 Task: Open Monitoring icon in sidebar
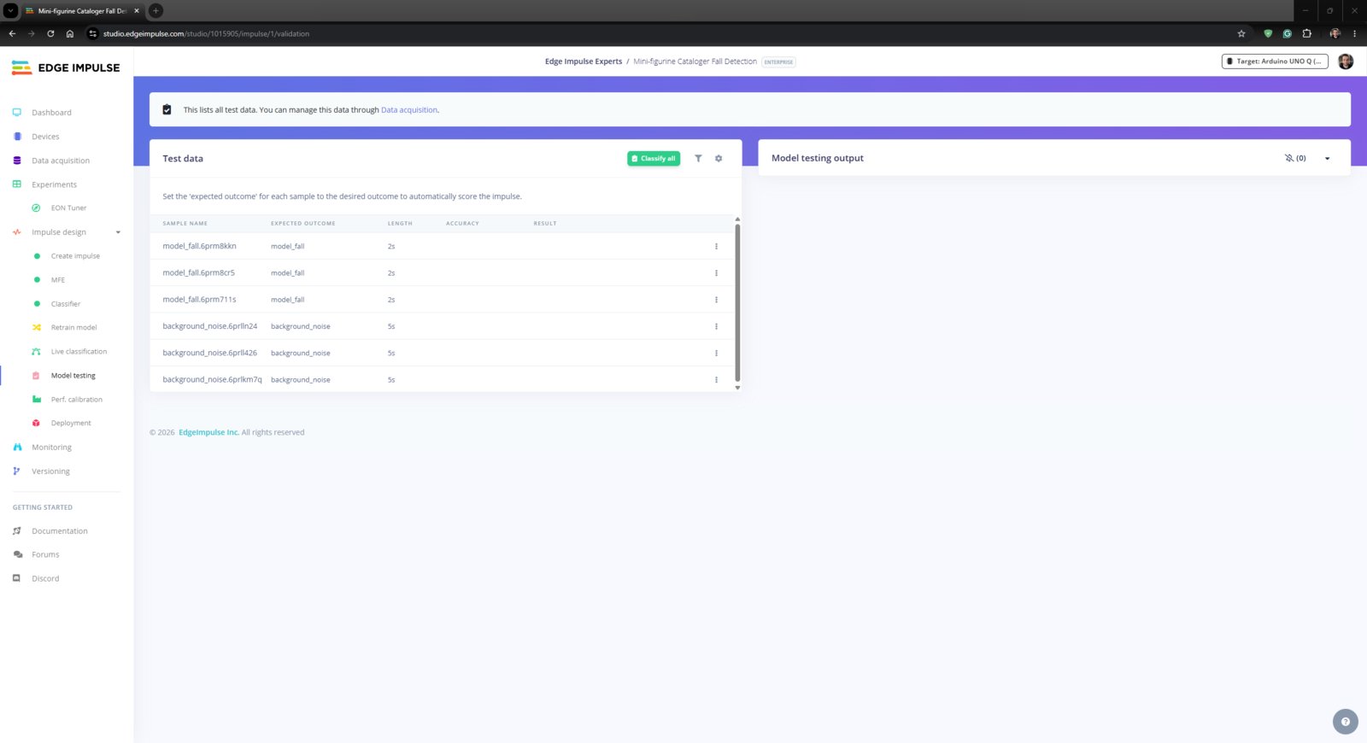click(x=17, y=448)
